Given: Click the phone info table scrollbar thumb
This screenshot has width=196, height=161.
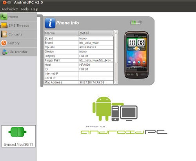Looking at the screenshot, I should [x=116, y=48].
